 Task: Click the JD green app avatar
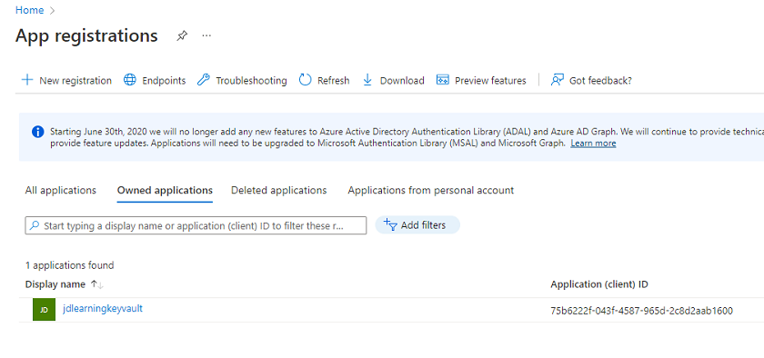click(44, 310)
